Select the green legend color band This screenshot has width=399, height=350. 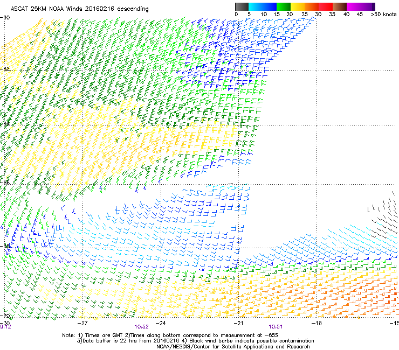(284, 6)
